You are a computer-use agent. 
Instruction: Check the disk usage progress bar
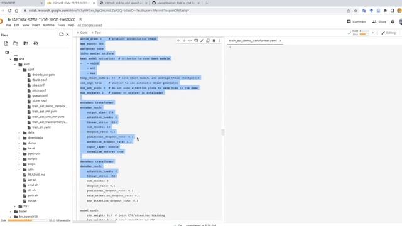(x=27, y=220)
